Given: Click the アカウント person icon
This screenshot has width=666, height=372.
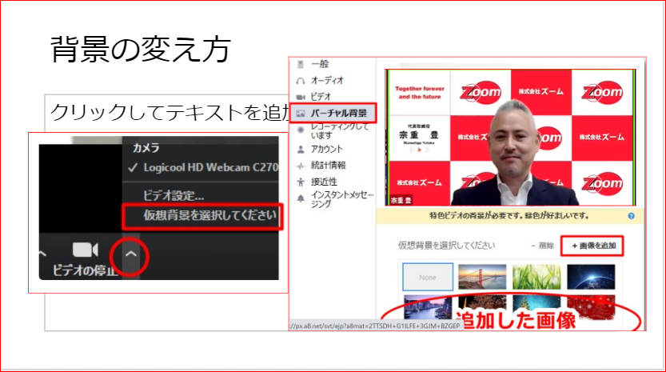Looking at the screenshot, I should click(301, 150).
